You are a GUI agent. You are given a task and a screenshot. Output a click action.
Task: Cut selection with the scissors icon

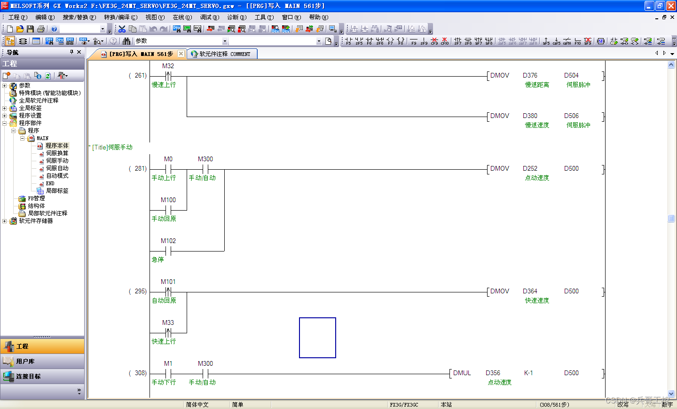(x=122, y=29)
